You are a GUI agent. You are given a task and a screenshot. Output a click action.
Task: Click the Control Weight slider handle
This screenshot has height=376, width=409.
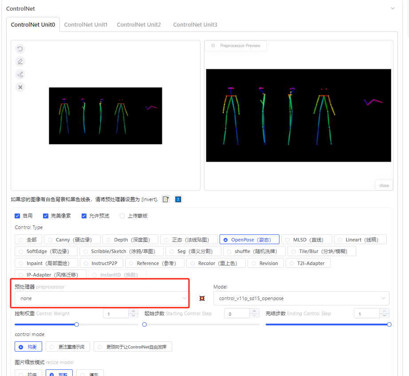[x=76, y=325]
